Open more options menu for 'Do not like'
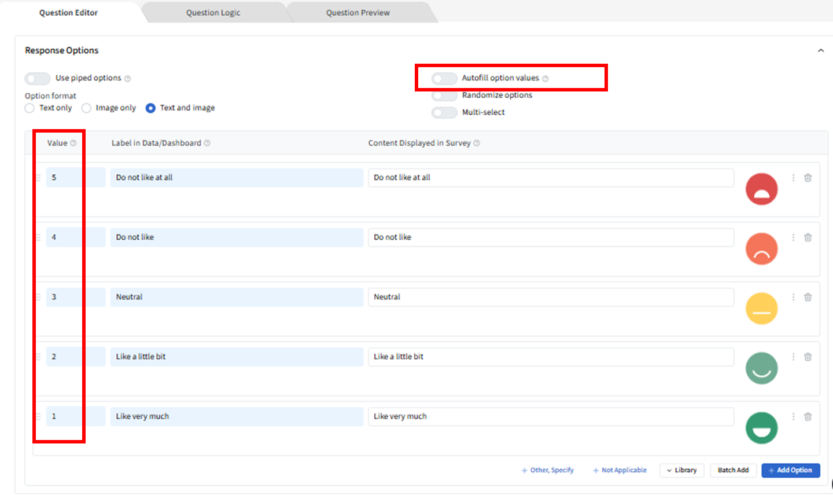This screenshot has height=495, width=833. click(x=793, y=237)
